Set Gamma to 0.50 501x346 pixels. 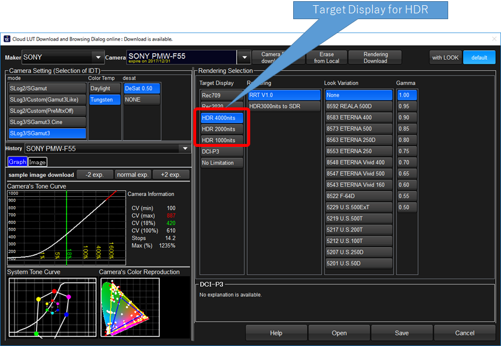[407, 207]
